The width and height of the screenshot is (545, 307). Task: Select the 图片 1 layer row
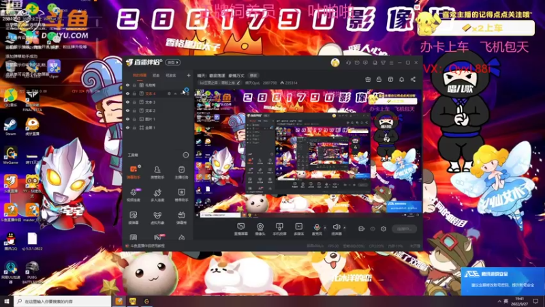tap(157, 119)
